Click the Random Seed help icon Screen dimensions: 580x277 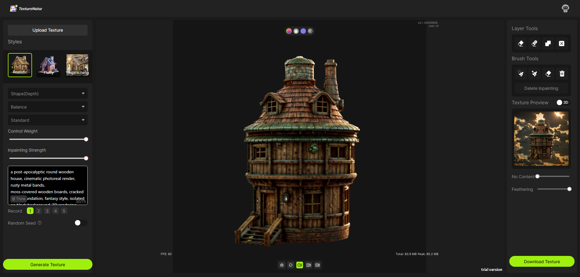[x=40, y=223]
